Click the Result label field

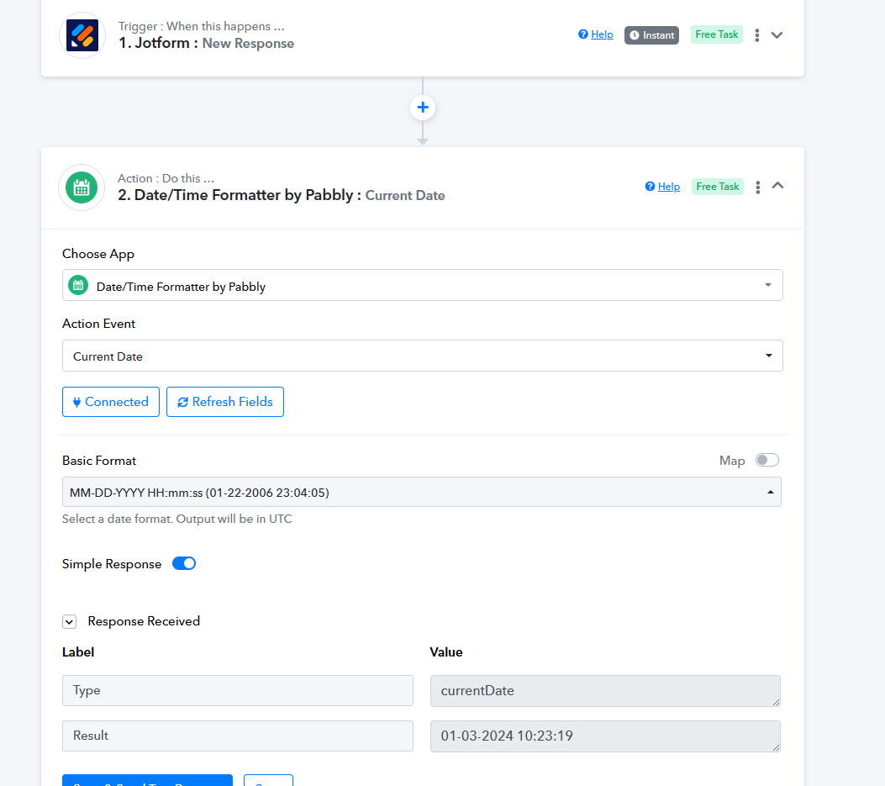238,736
